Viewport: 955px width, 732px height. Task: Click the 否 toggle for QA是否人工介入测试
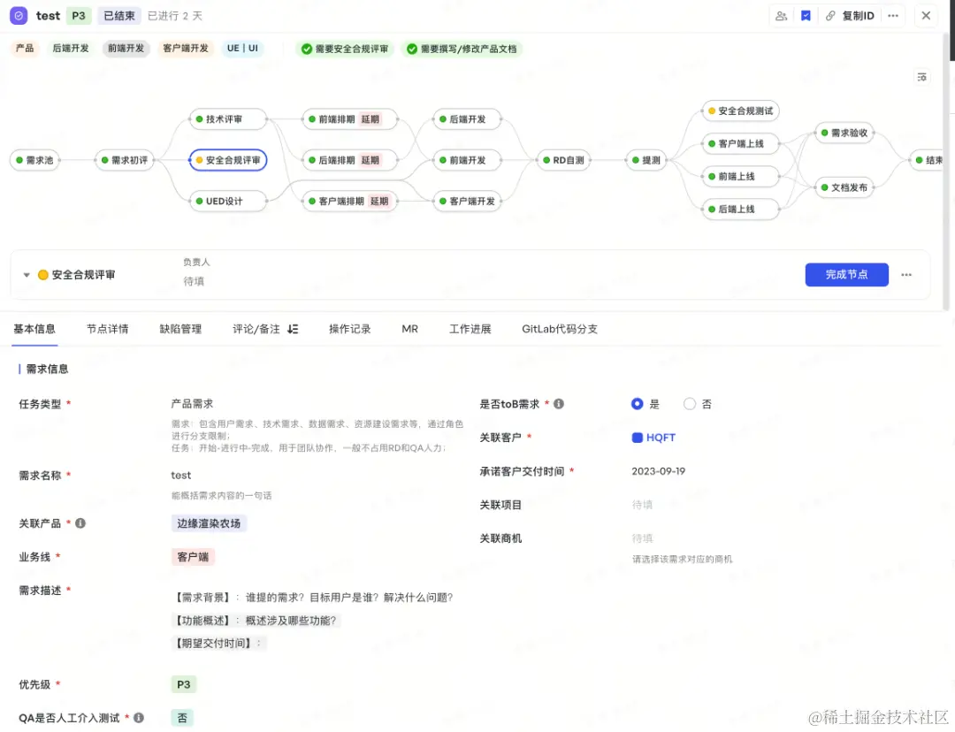(181, 717)
